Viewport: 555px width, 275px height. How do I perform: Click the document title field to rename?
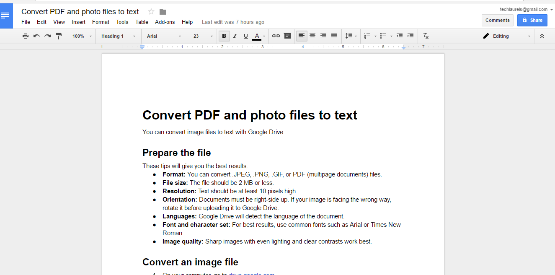coord(80,12)
